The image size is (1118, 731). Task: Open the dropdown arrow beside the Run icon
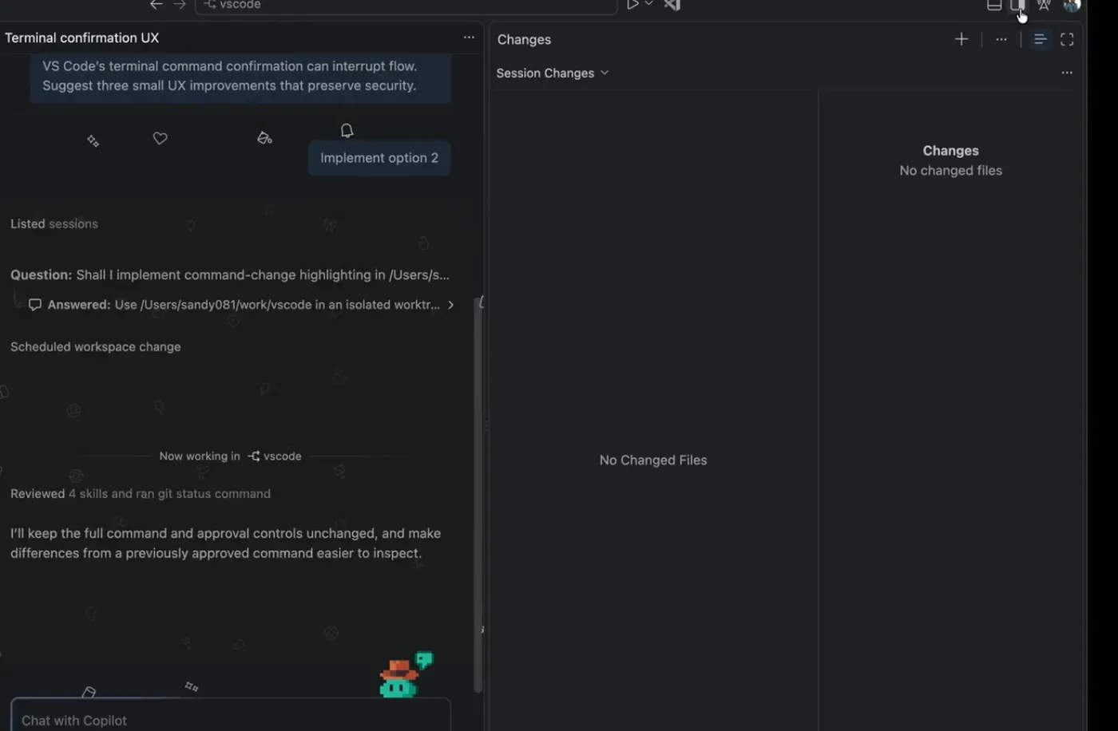(649, 4)
